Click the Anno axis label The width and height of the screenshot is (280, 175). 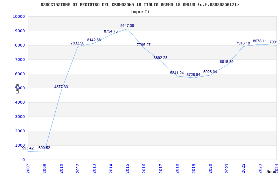point(272,171)
